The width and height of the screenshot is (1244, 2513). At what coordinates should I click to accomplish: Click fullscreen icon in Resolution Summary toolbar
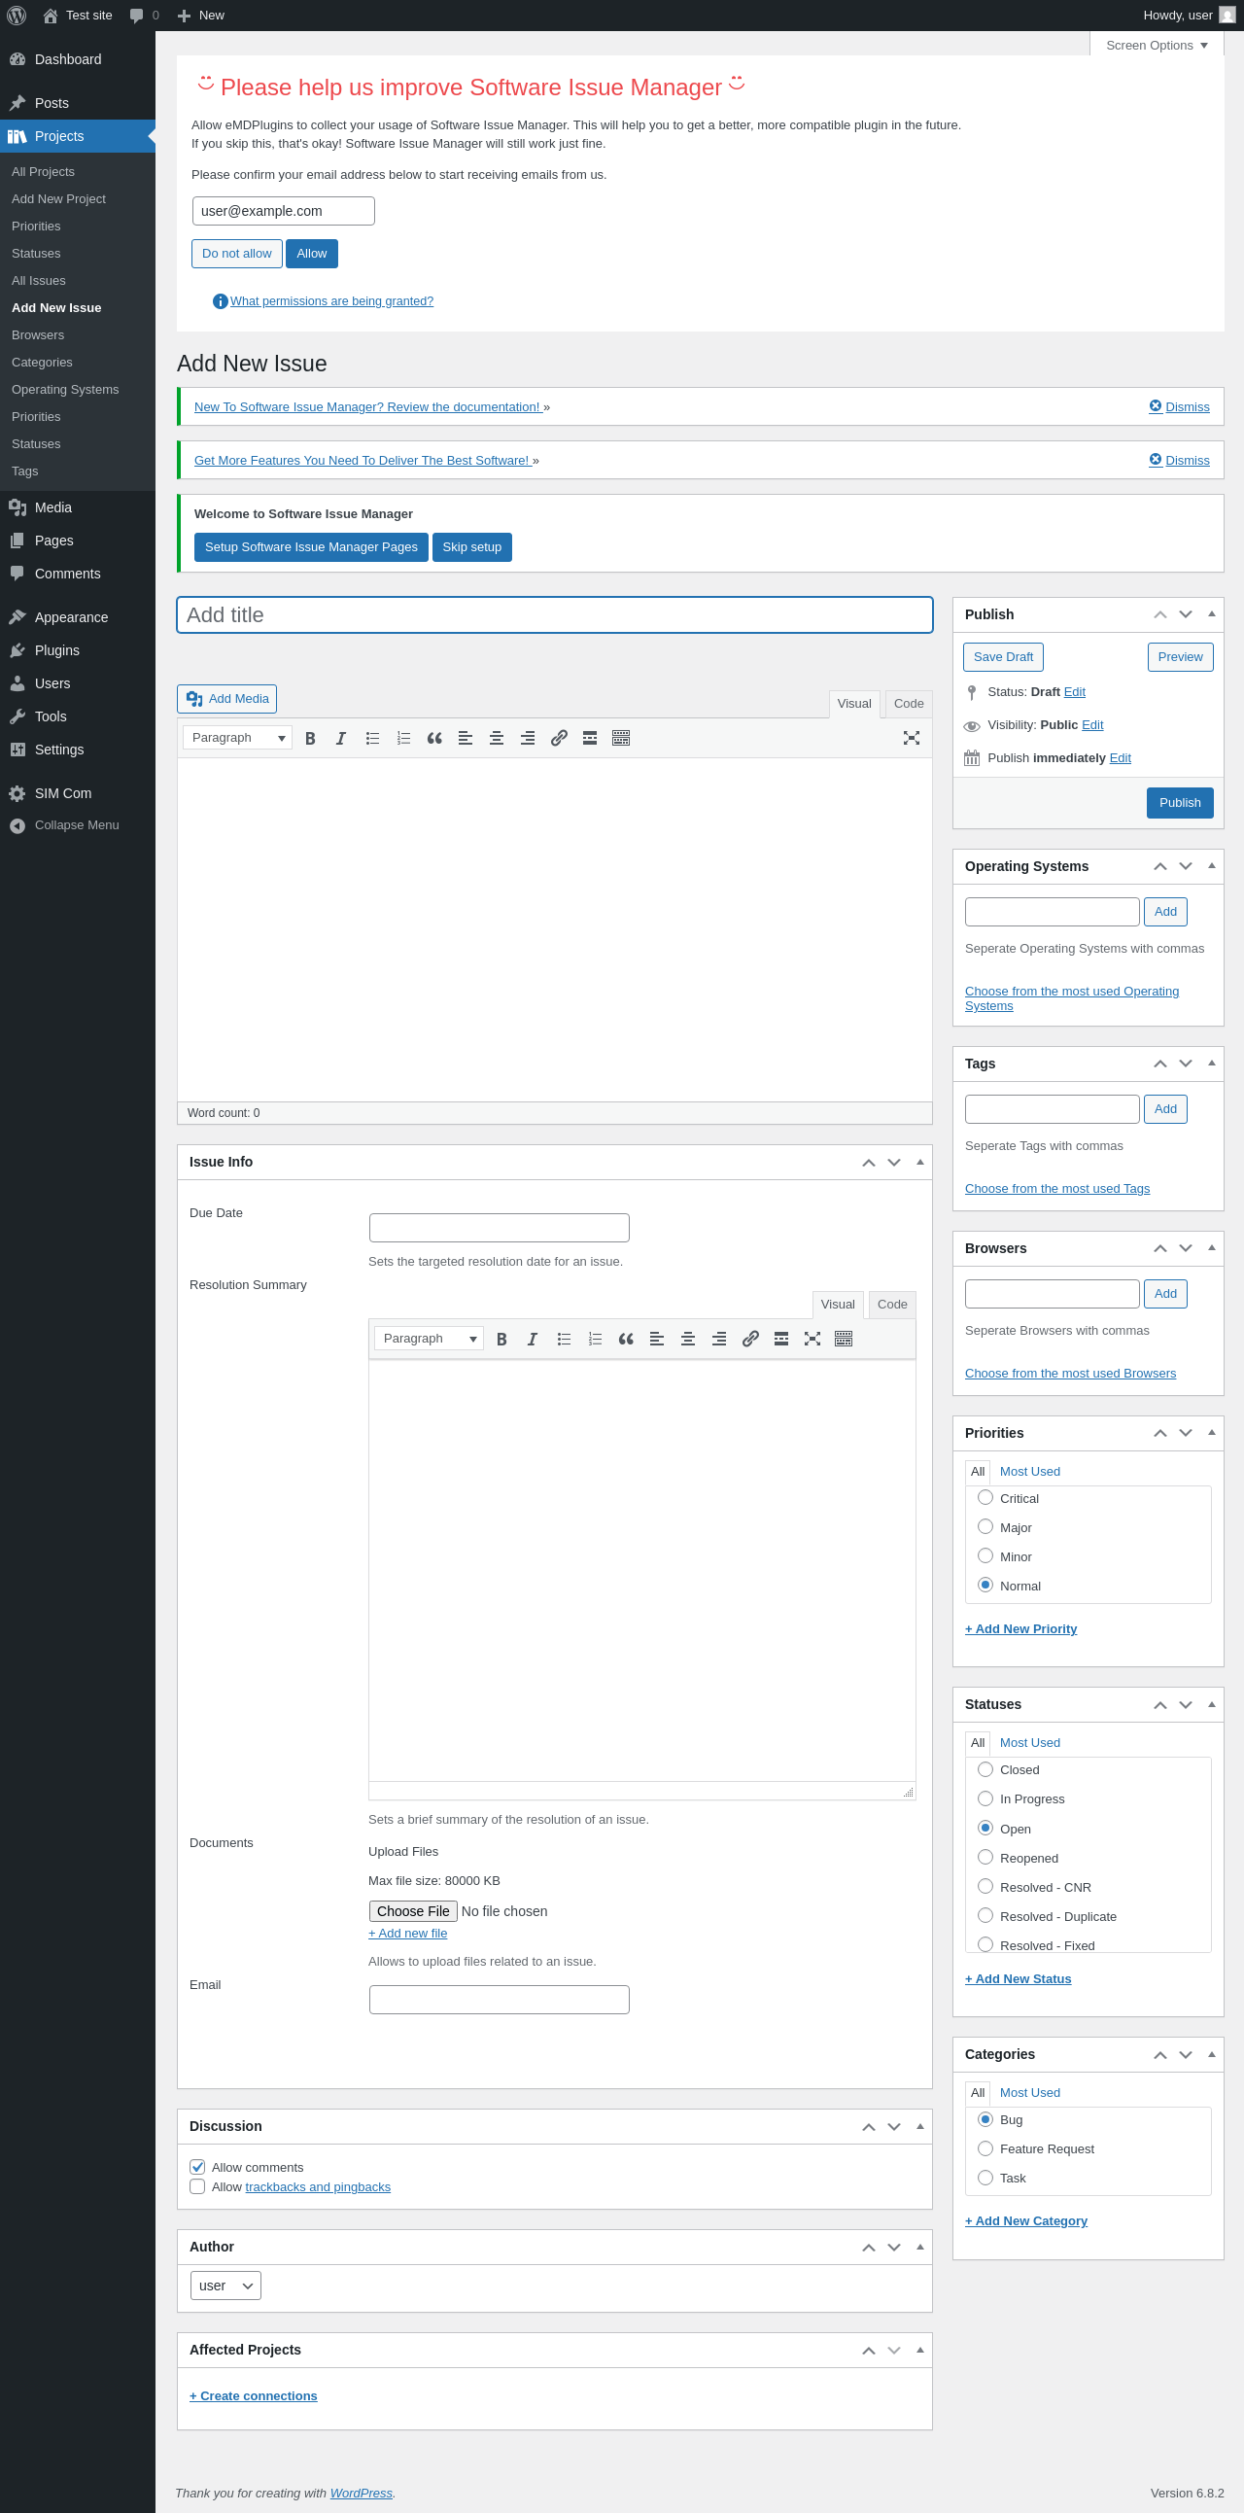pyautogui.click(x=812, y=1340)
